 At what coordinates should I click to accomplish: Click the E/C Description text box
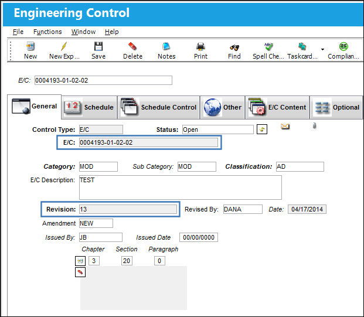coord(181,188)
